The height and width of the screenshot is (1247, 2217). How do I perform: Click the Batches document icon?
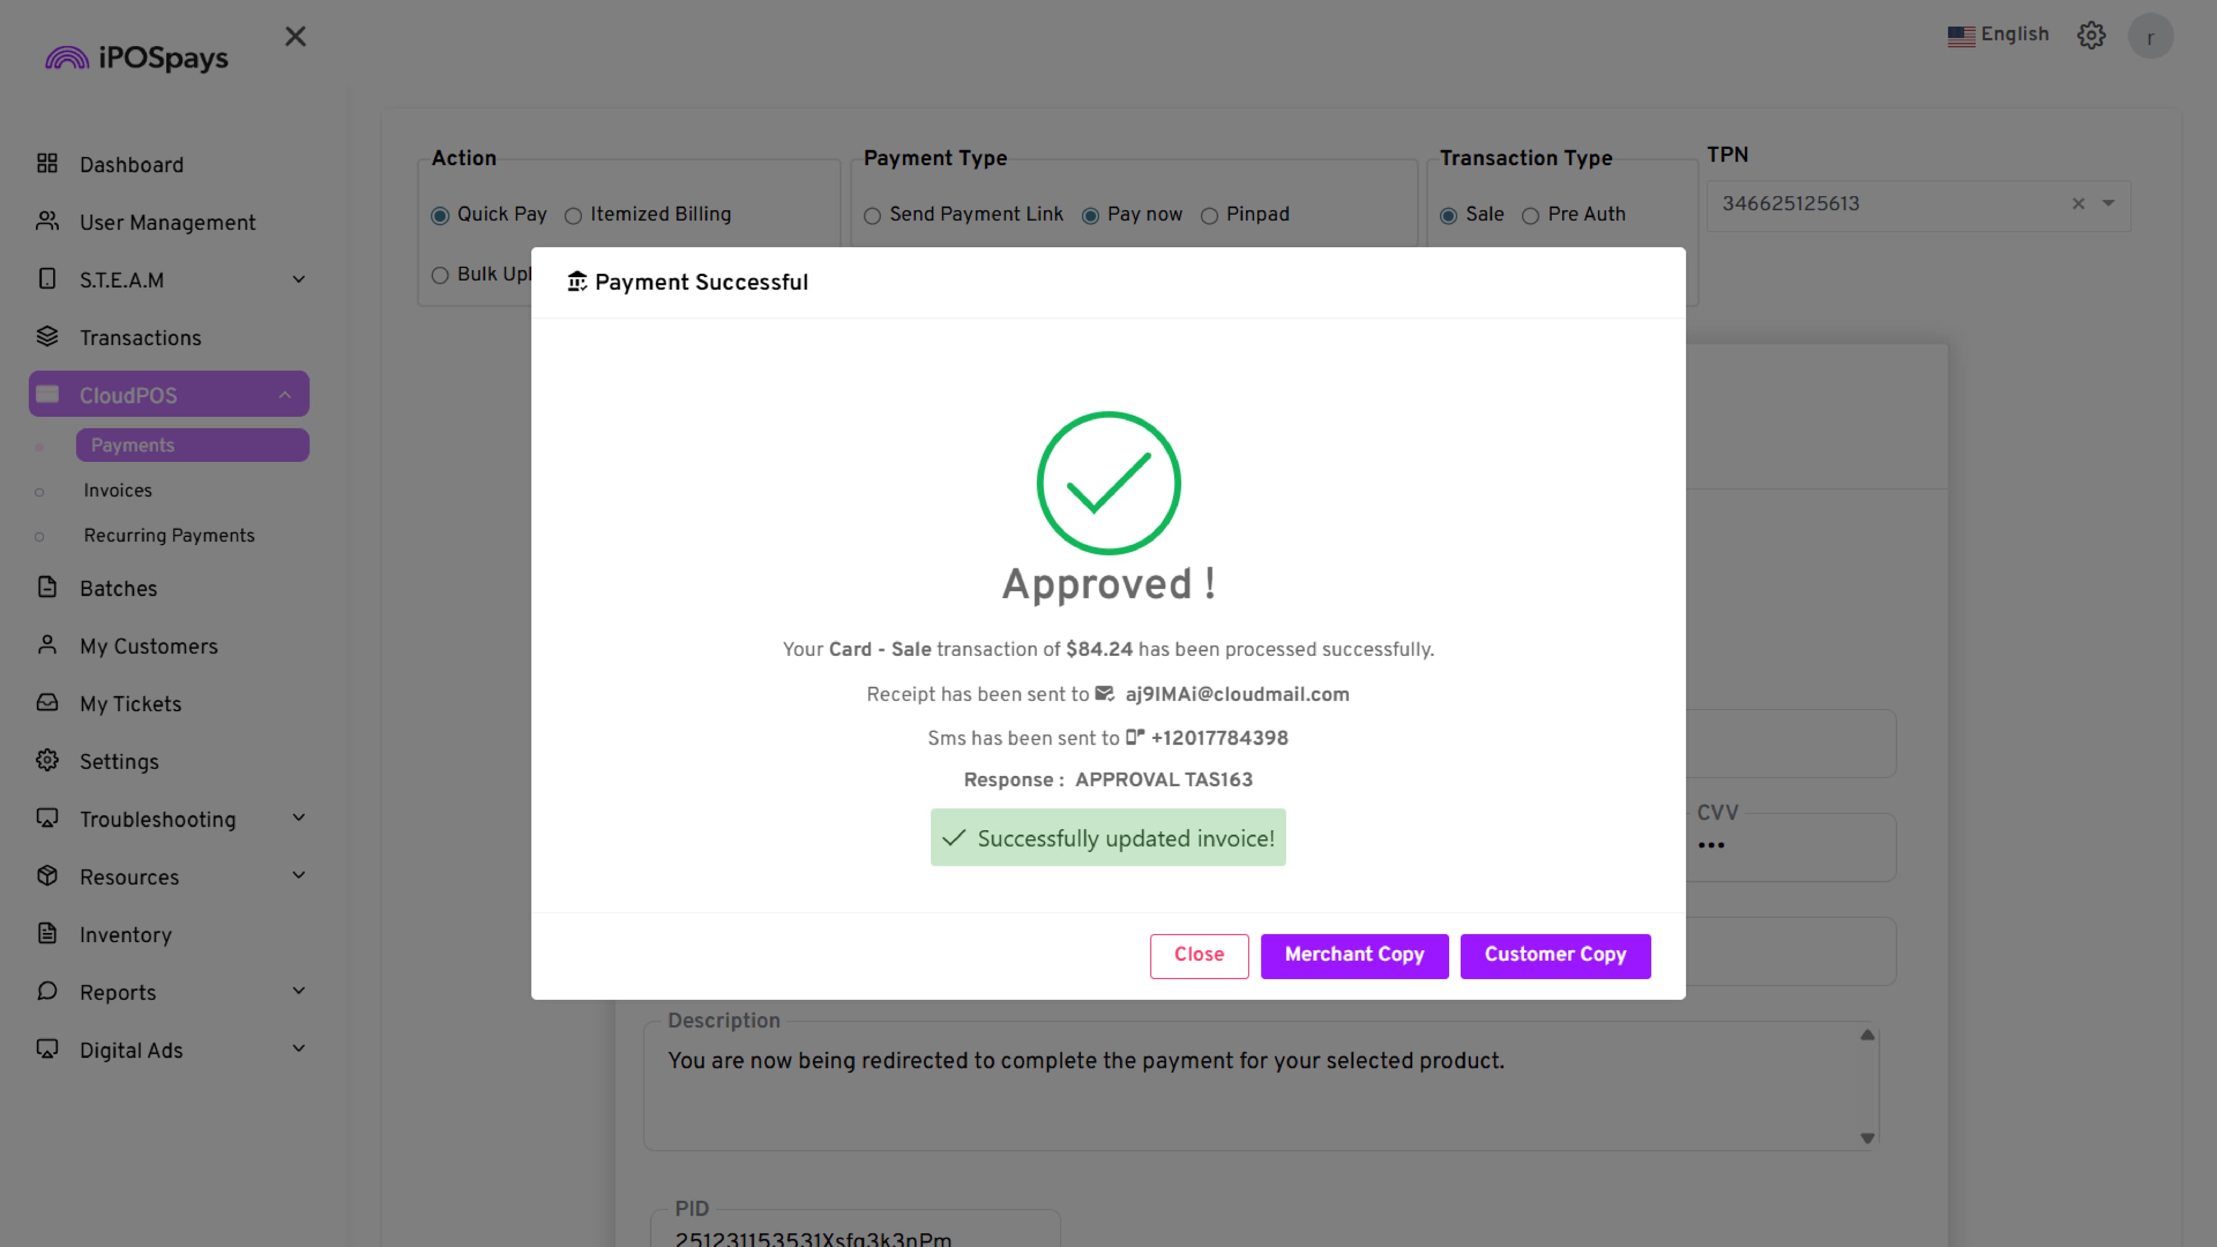(47, 587)
